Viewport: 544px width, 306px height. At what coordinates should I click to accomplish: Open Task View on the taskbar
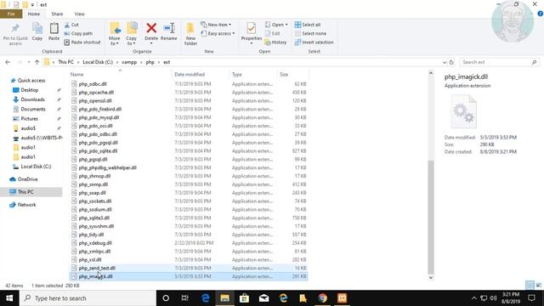[x=185, y=298]
